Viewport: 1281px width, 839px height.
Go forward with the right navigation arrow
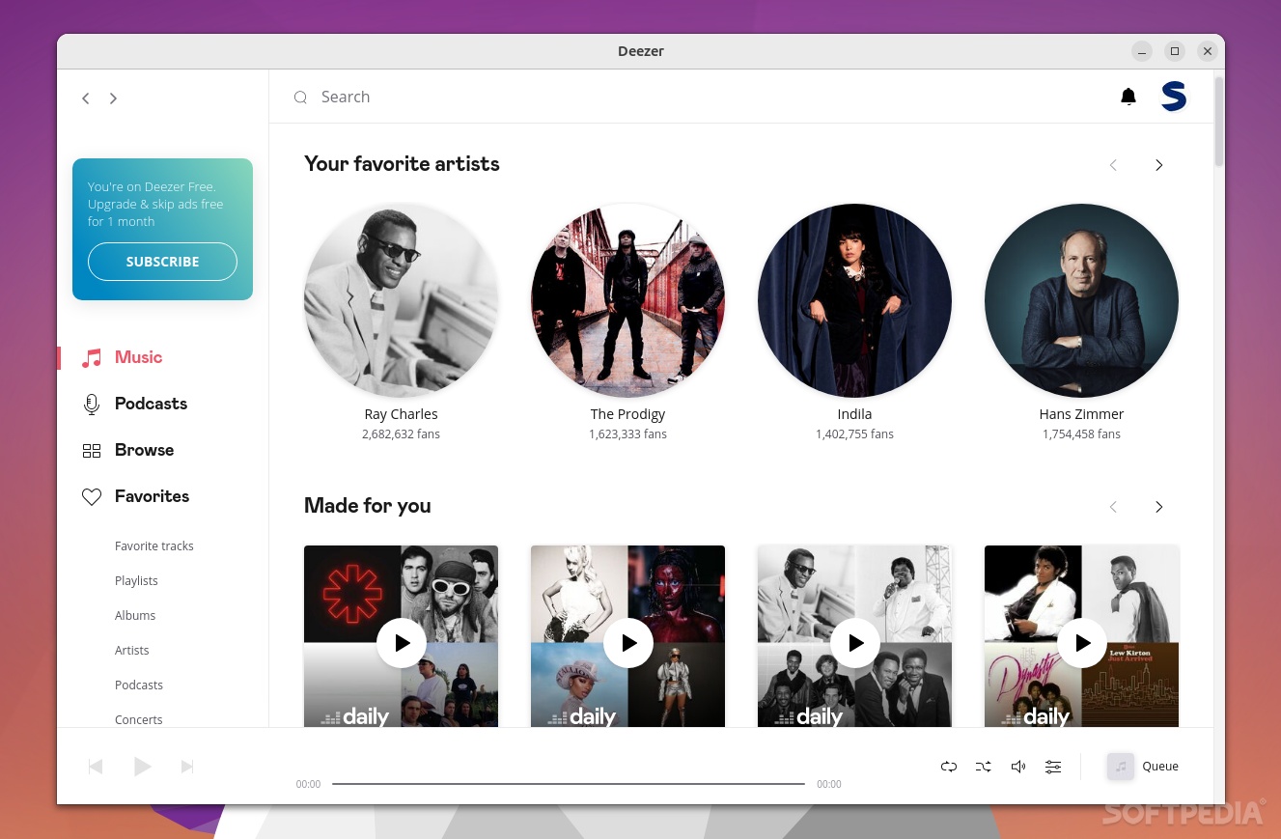tap(113, 98)
